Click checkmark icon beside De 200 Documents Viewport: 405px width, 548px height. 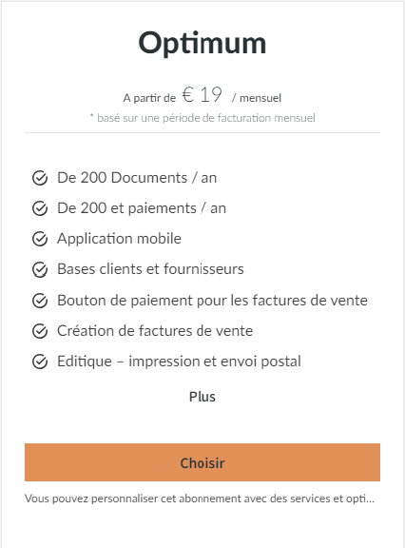click(x=40, y=178)
